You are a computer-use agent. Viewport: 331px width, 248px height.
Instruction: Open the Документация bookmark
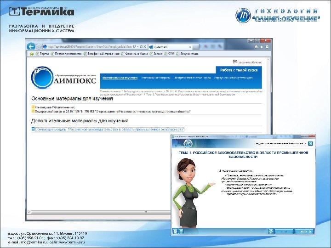tap(187, 54)
